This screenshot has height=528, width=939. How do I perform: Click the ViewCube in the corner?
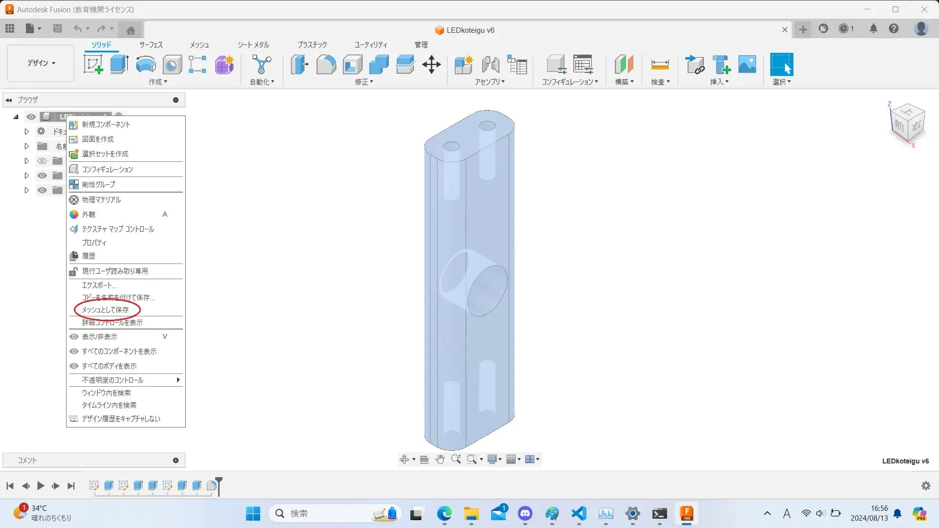(x=907, y=123)
